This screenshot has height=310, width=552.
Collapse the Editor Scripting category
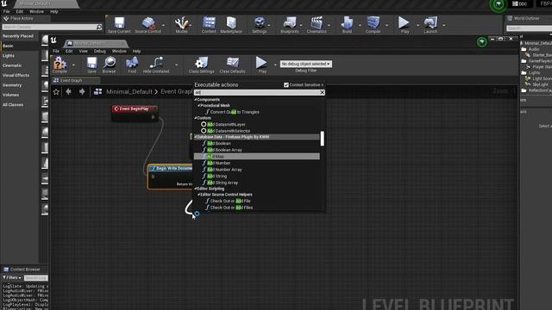(x=196, y=189)
